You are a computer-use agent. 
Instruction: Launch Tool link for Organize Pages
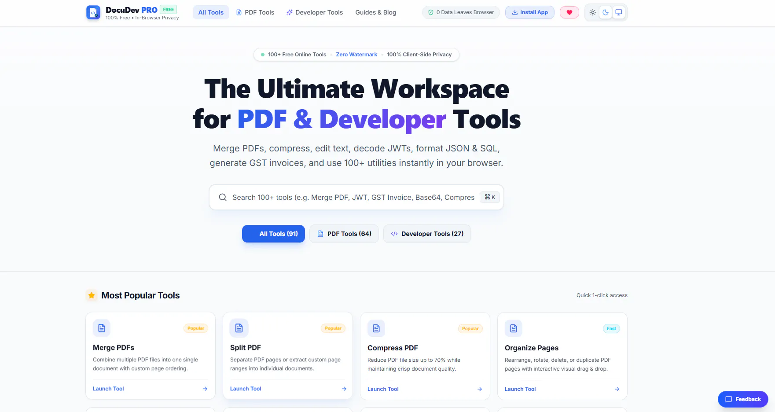pyautogui.click(x=520, y=389)
